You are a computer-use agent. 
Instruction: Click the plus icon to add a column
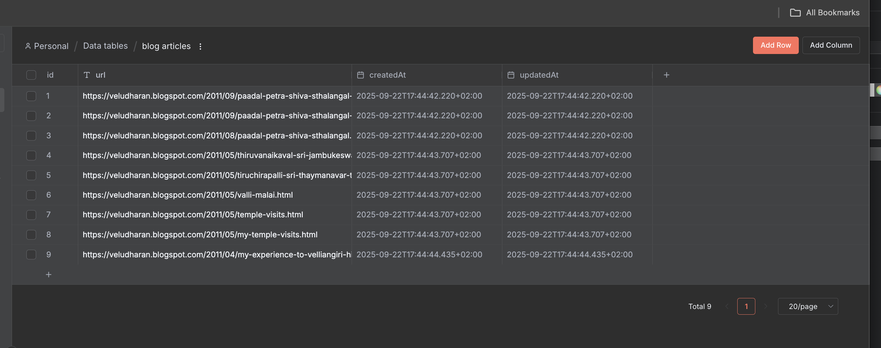pyautogui.click(x=666, y=75)
